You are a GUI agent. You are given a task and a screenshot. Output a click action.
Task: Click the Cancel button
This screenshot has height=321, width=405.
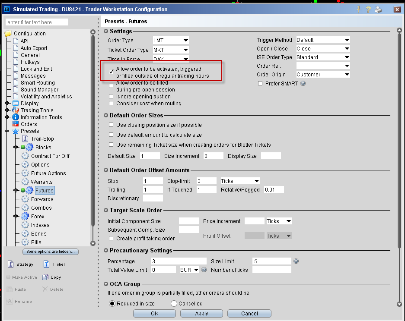click(x=249, y=314)
